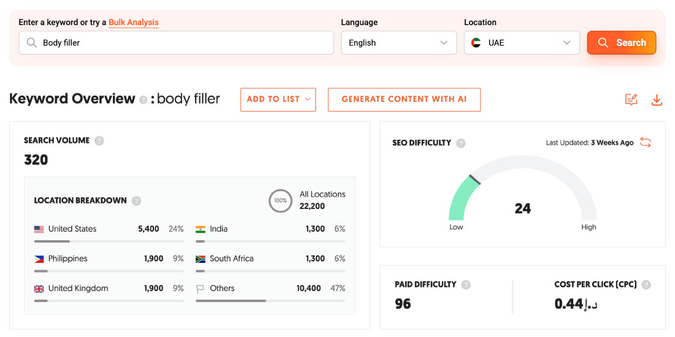Click the All Locations 100% circle
This screenshot has width=675, height=337.
pyautogui.click(x=280, y=200)
